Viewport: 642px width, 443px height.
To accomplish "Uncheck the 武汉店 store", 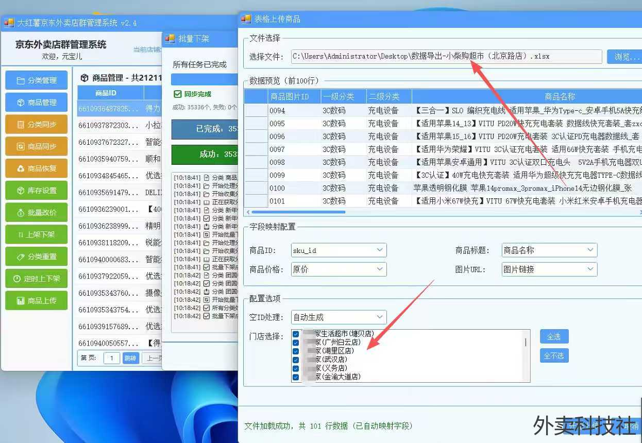I will (296, 360).
